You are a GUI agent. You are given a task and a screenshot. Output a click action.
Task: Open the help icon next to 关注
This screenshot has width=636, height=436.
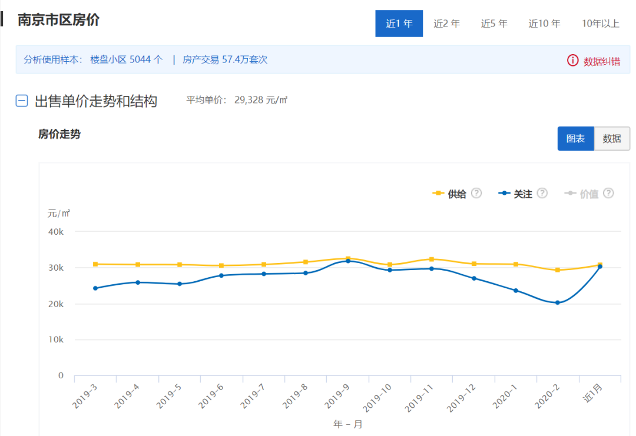pos(542,193)
